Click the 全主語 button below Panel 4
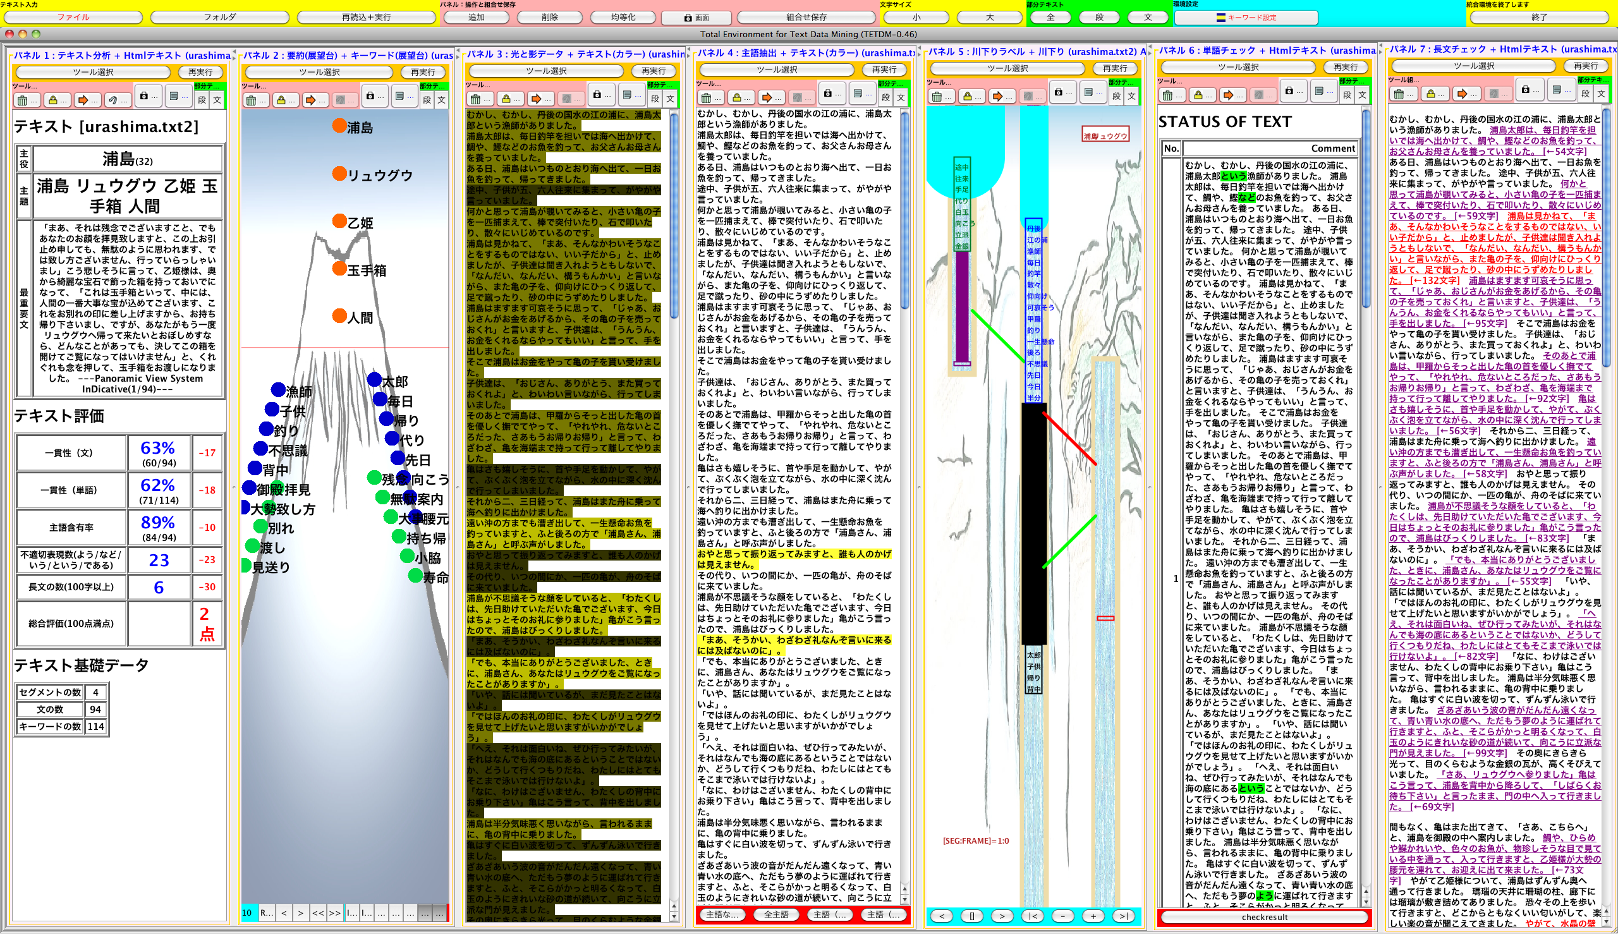This screenshot has height=934, width=1618. [776, 915]
